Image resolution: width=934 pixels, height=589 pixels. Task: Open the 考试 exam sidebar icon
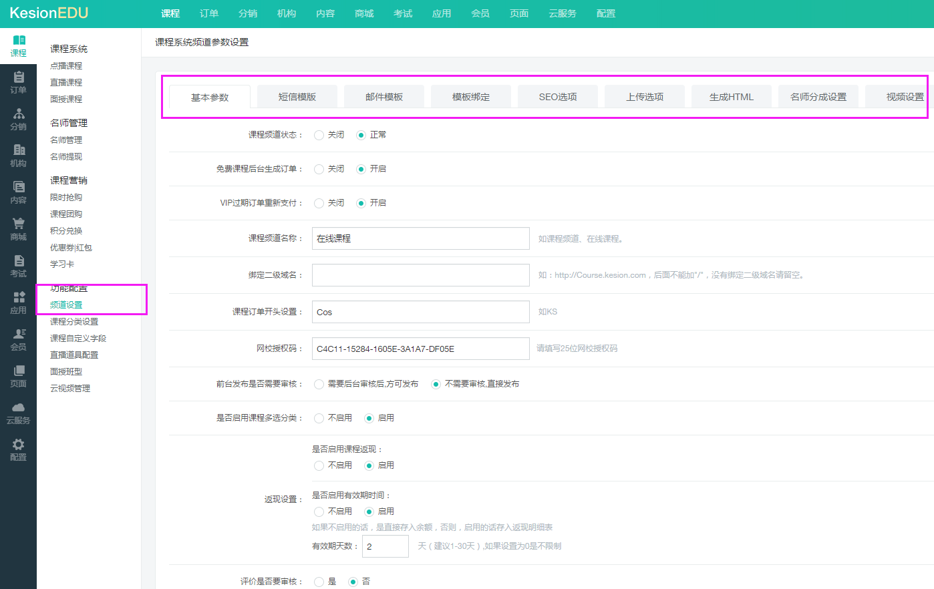pyautogui.click(x=18, y=266)
